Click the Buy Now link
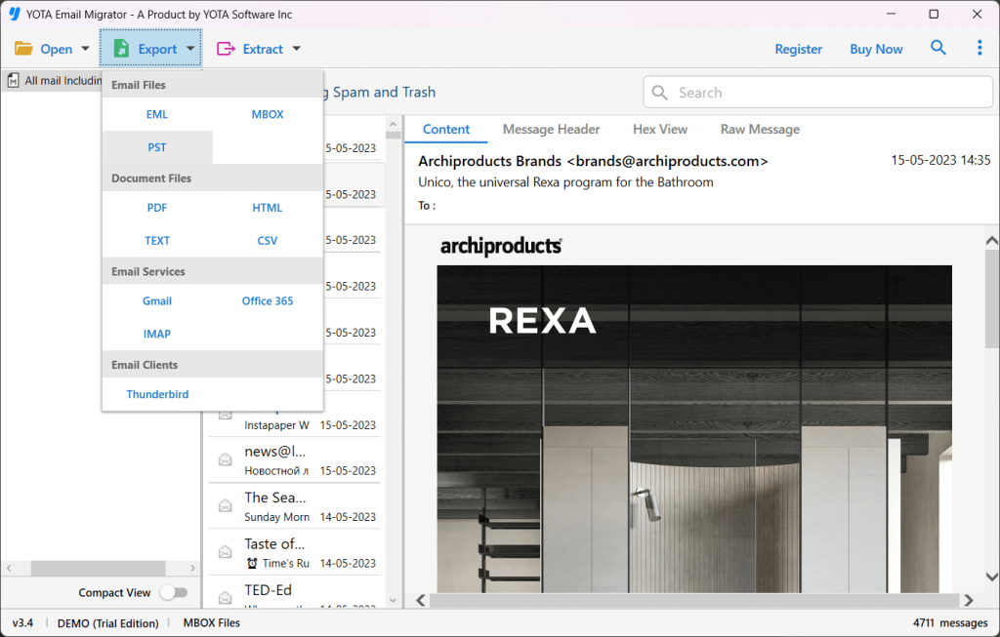 tap(876, 49)
